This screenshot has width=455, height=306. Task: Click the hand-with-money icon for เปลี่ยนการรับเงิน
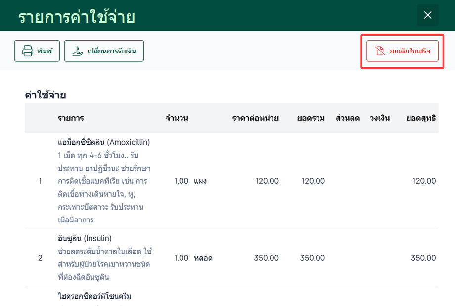tap(78, 51)
